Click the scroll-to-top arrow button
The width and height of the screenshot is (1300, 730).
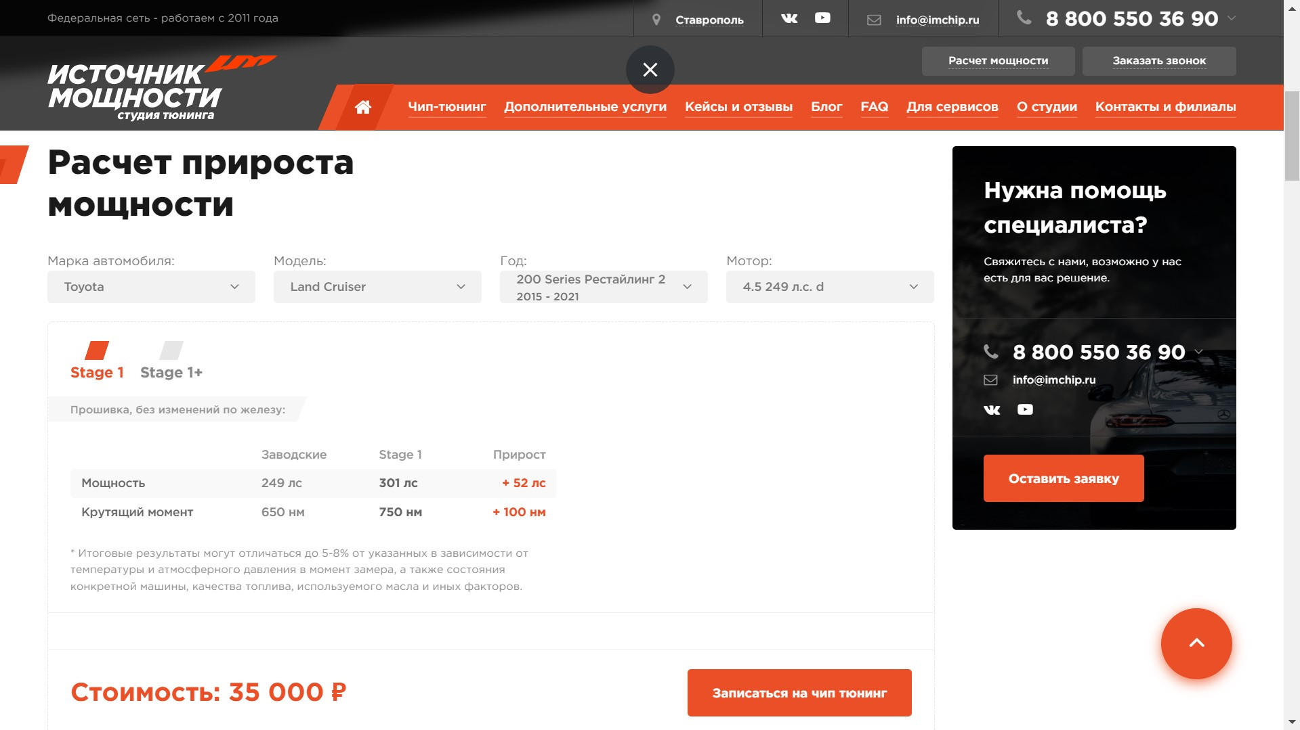click(1196, 643)
